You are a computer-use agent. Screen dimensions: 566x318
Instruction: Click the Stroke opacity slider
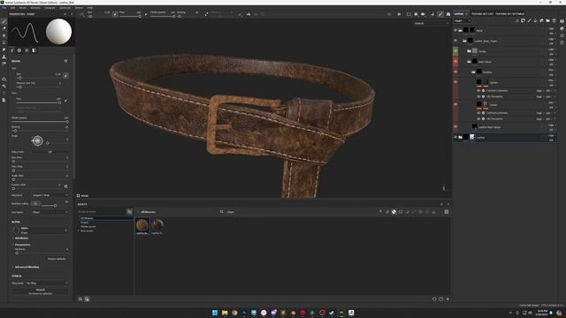(40, 122)
